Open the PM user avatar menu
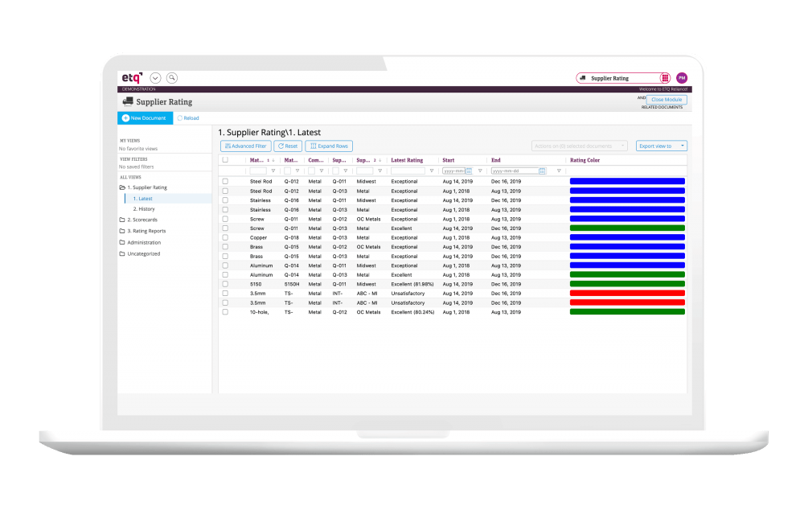The width and height of the screenshot is (804, 510). tap(682, 78)
